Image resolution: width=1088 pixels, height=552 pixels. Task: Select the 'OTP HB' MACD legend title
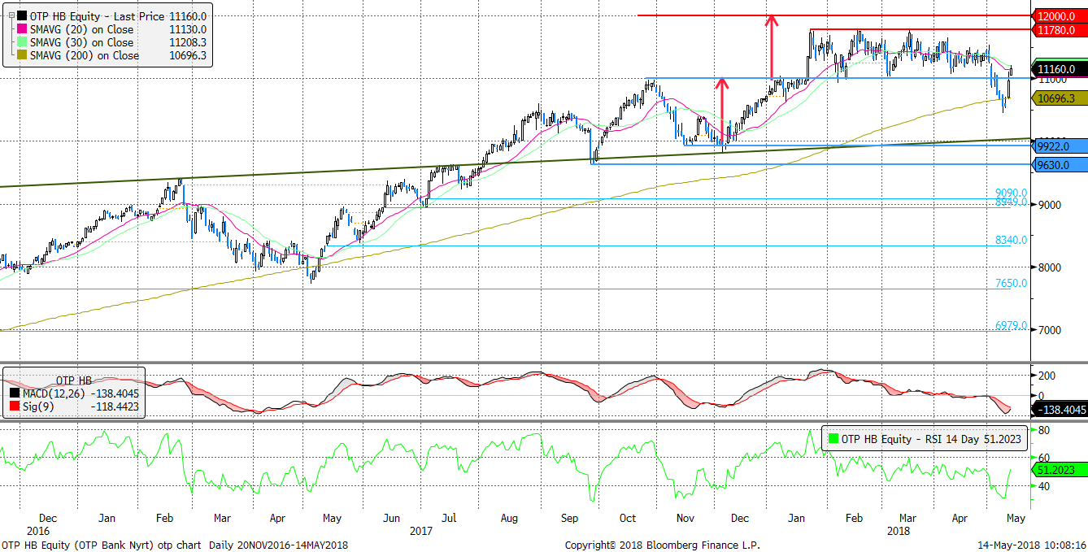(x=72, y=380)
